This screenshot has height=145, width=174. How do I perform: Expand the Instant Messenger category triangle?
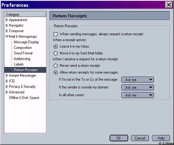pos(7,75)
